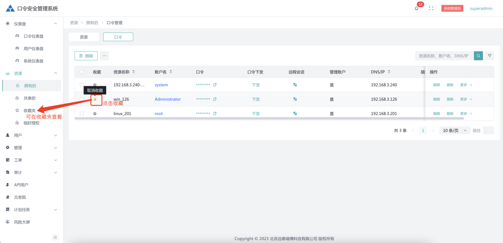The height and width of the screenshot is (243, 503).
Task: Open the filter funnel icon
Action: [489, 56]
